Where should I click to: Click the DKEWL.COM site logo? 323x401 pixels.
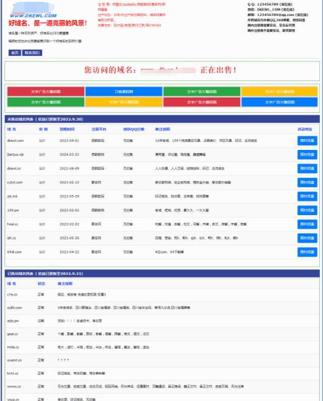point(33,10)
